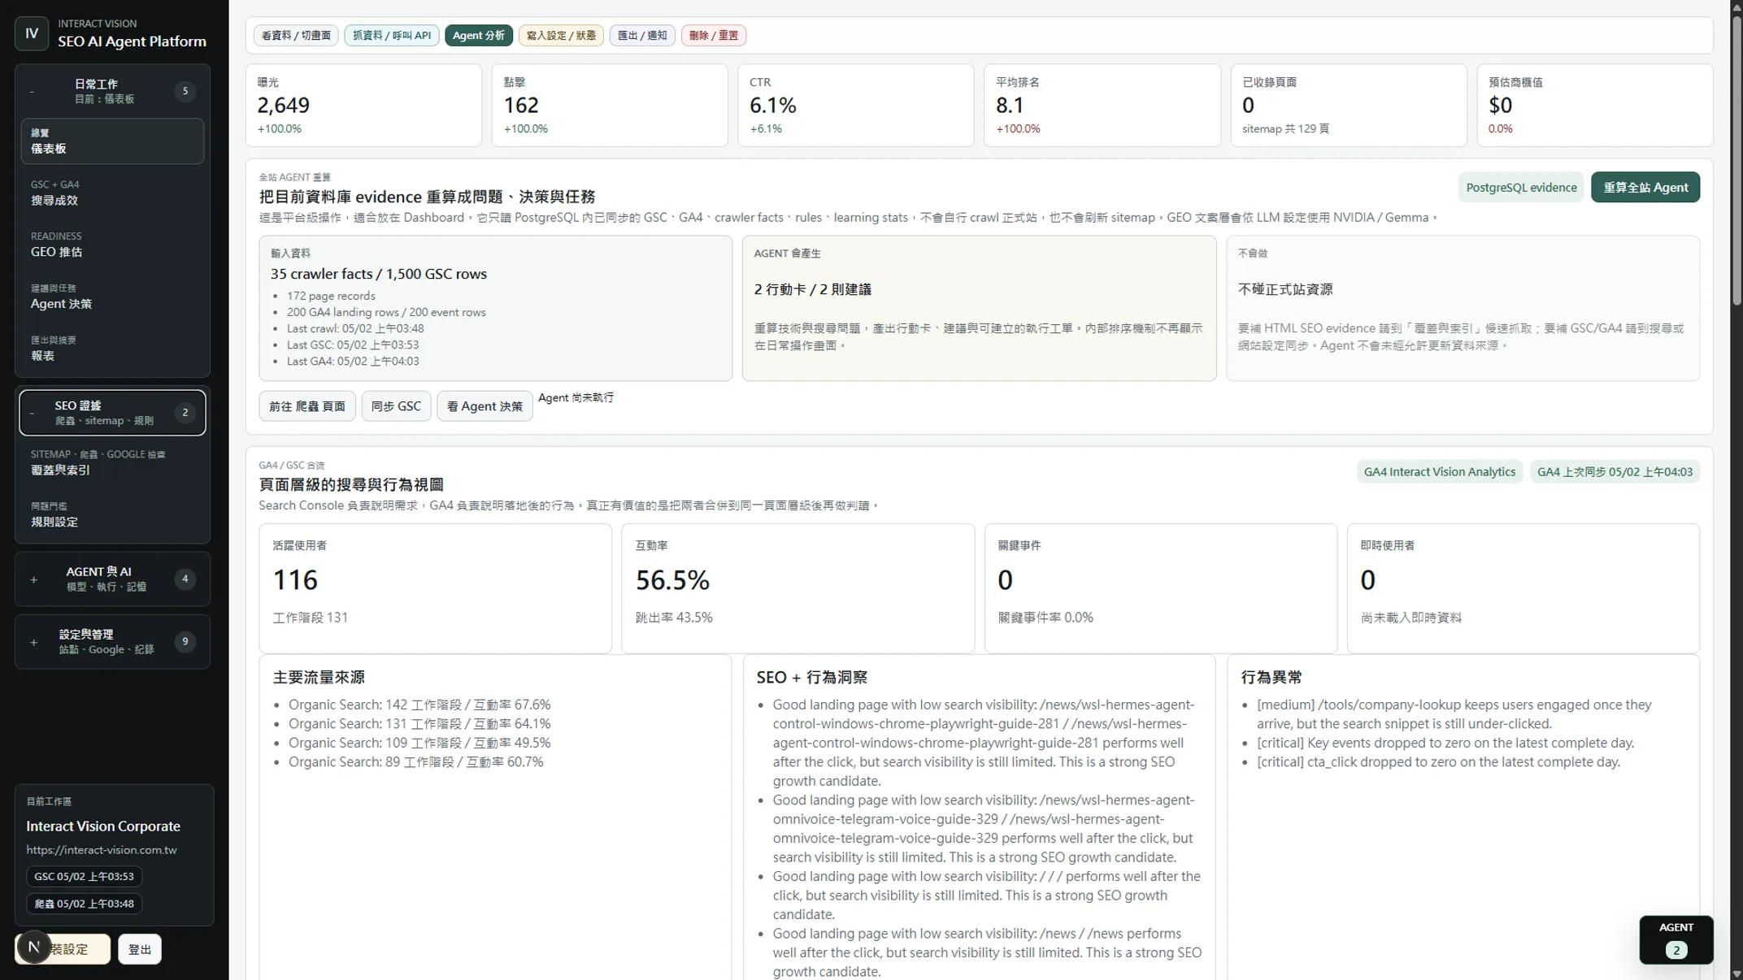Screen dimensions: 1743x980
Task: Expand the 設定與管理 sidebar group
Action: pyautogui.click(x=112, y=641)
